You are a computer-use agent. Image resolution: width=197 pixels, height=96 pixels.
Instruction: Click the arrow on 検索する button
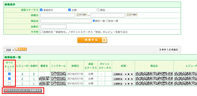click(x=104, y=40)
